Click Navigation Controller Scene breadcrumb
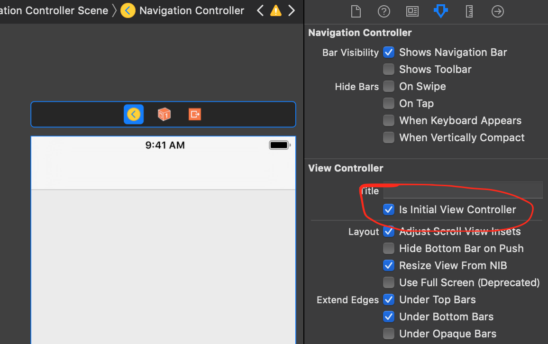 click(54, 10)
